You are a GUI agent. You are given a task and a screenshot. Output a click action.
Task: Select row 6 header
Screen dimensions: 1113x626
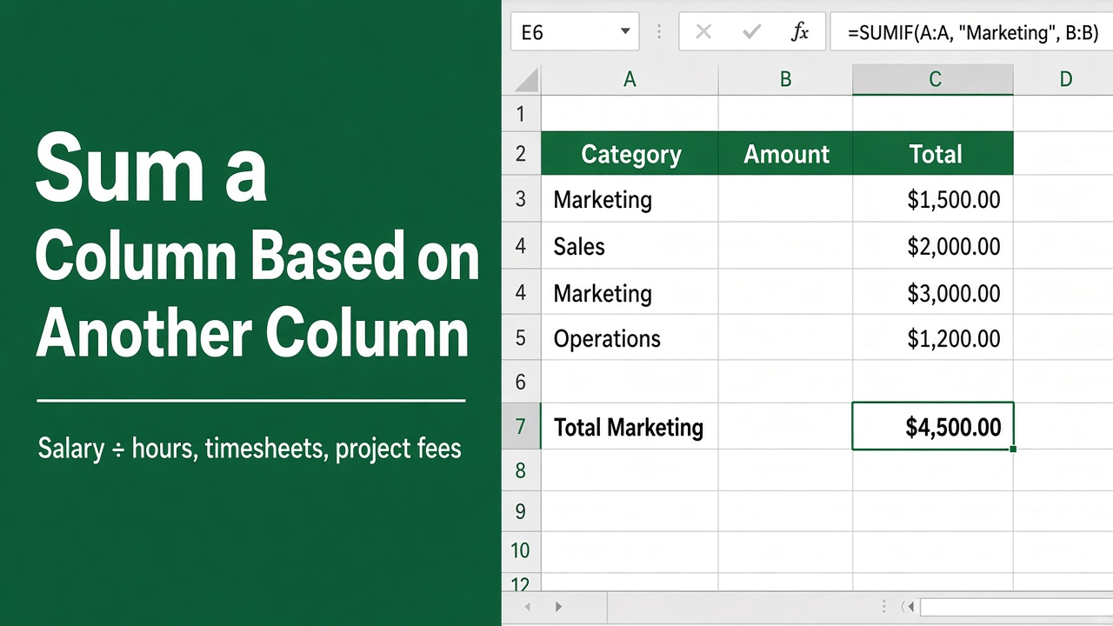point(521,382)
